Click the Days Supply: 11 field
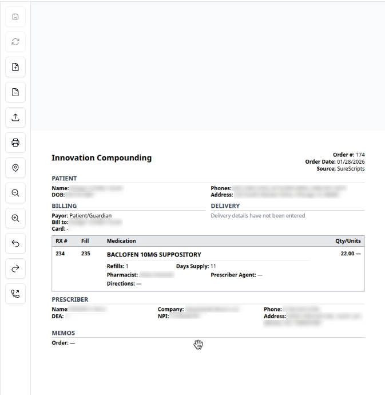The height and width of the screenshot is (395, 385). tap(196, 266)
